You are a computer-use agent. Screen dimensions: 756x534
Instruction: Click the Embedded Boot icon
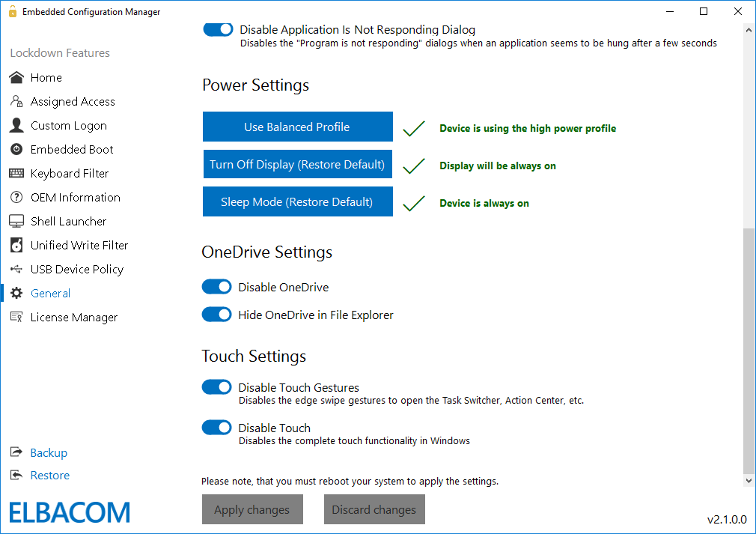click(16, 149)
